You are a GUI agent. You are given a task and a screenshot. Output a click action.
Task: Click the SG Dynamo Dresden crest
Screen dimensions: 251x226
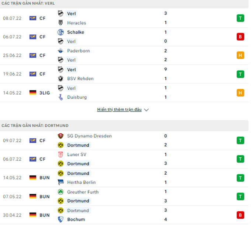coord(61,137)
